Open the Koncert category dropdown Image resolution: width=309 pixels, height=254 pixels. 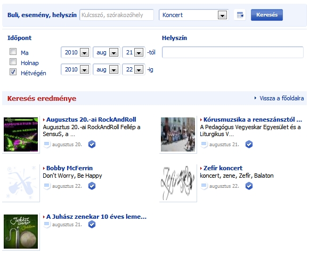click(194, 15)
